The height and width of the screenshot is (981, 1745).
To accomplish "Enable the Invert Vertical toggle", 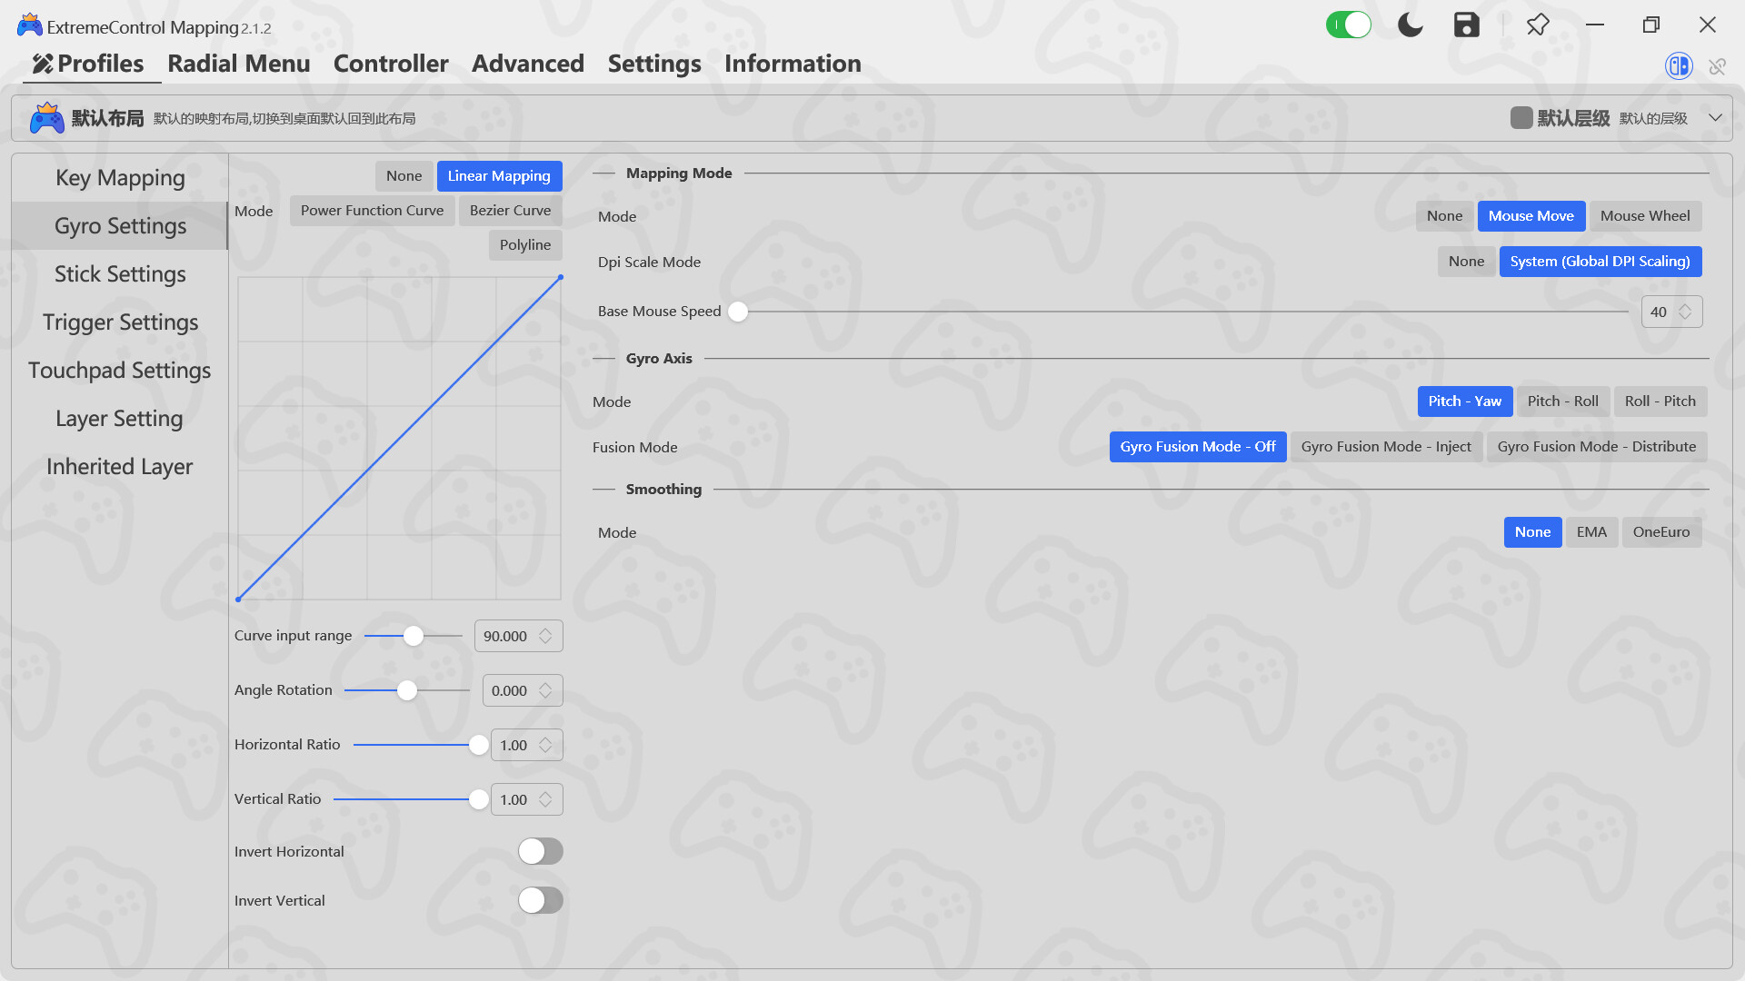I will 540,900.
